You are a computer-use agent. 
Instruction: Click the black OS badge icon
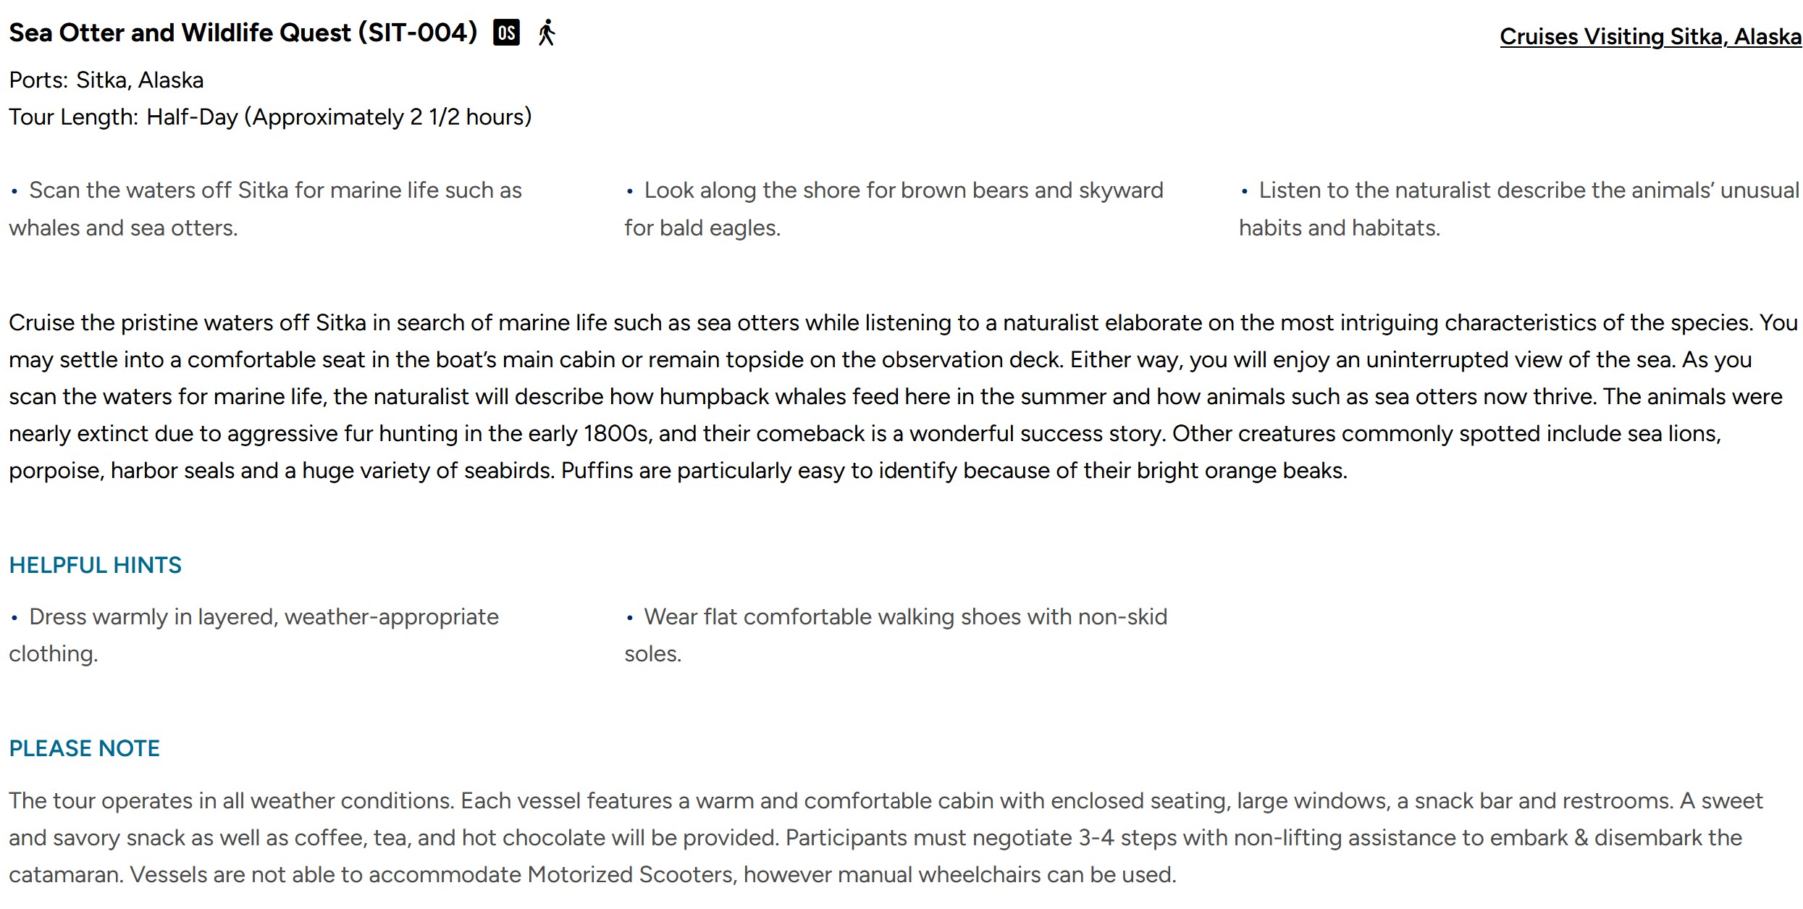pos(506,33)
